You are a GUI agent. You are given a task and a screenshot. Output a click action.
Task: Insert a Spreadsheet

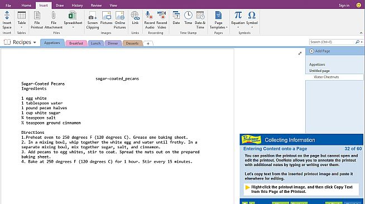pos(73,20)
